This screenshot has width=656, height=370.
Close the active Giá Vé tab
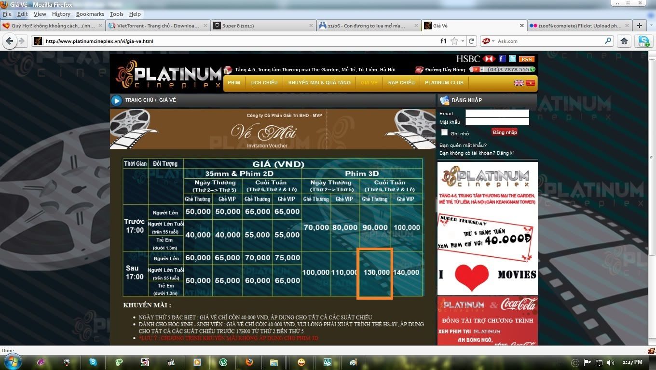click(521, 26)
